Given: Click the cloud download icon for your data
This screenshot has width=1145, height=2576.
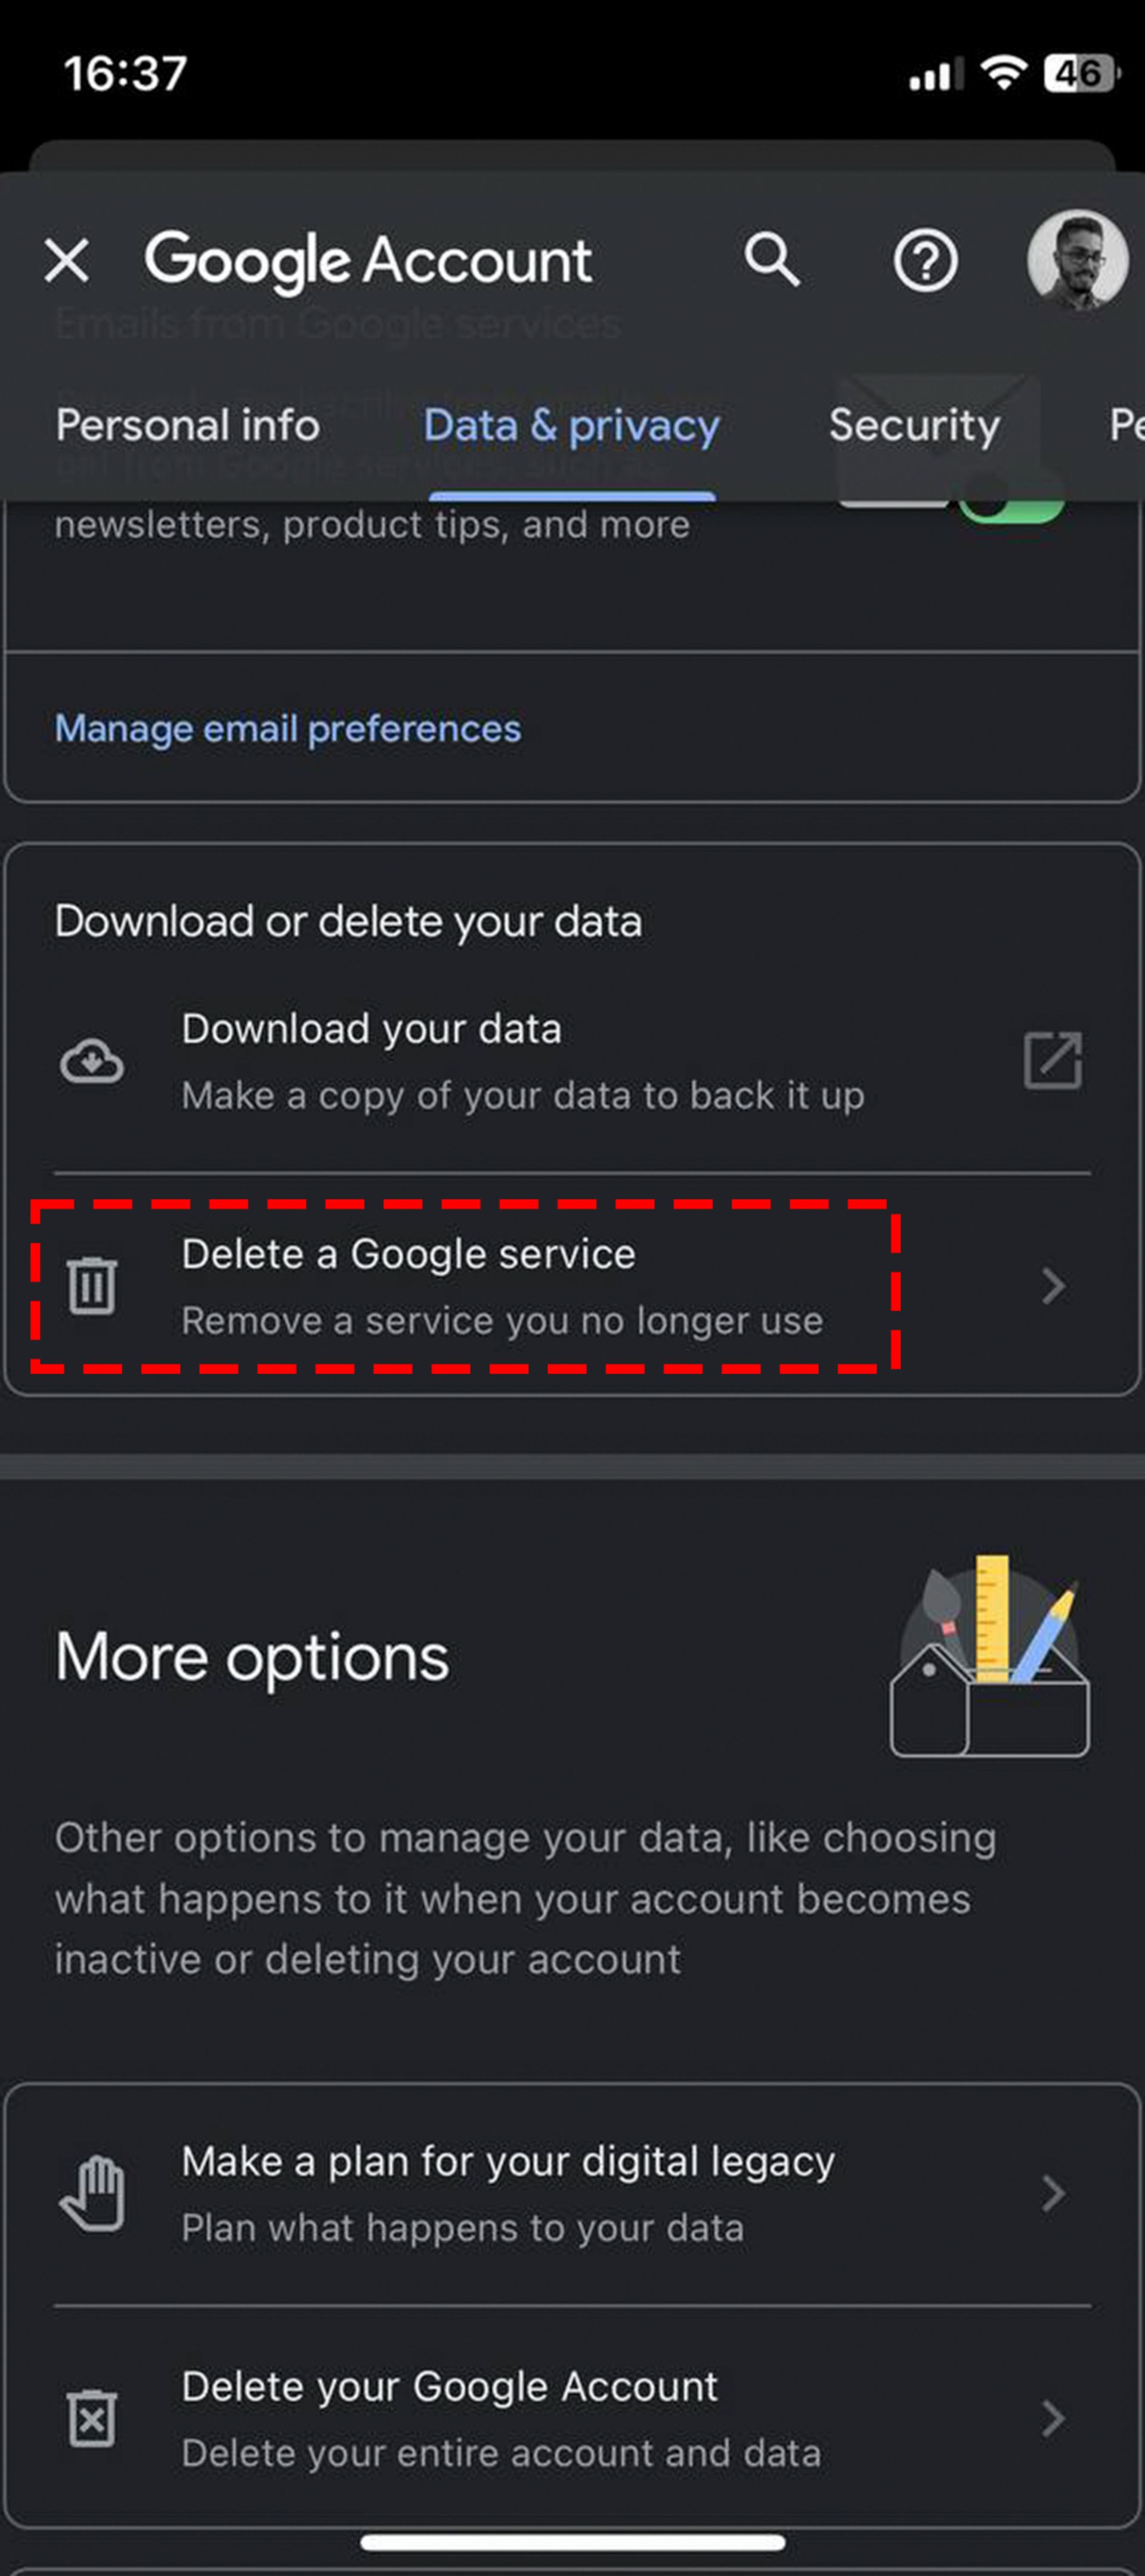Looking at the screenshot, I should [94, 1060].
